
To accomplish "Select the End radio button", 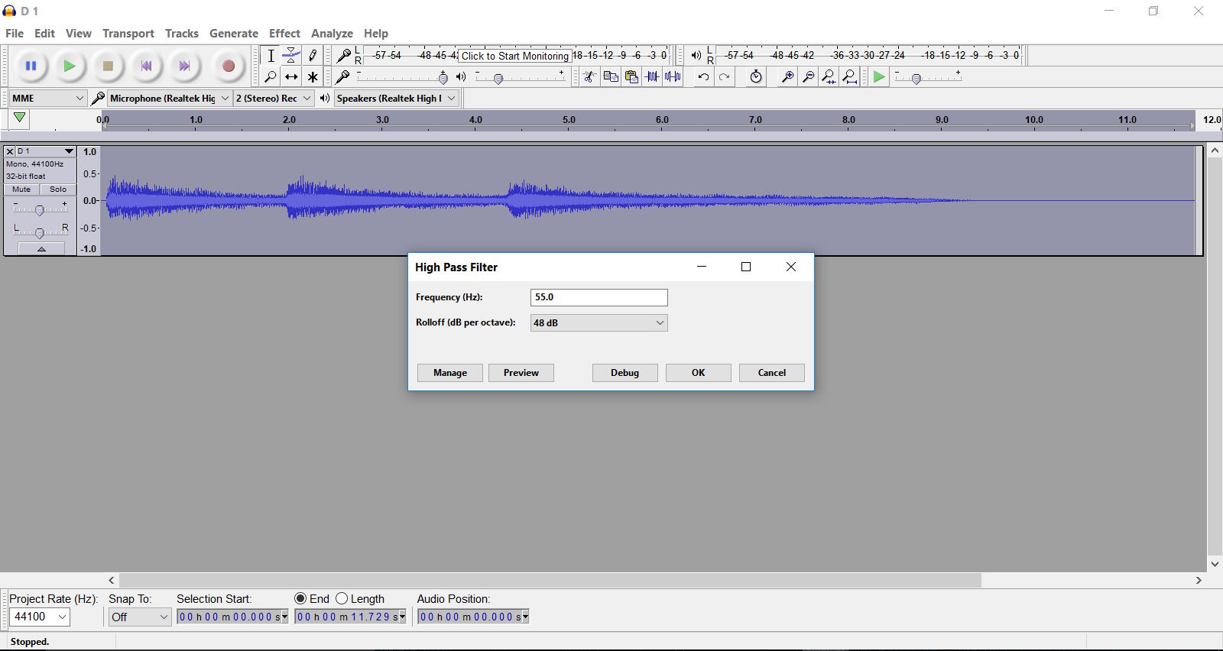I will point(300,599).
